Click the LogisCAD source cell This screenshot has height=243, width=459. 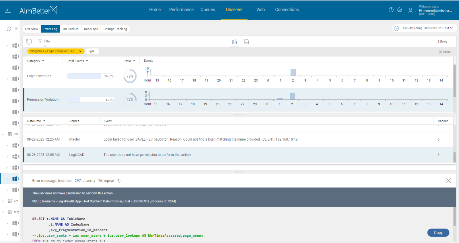coord(77,155)
